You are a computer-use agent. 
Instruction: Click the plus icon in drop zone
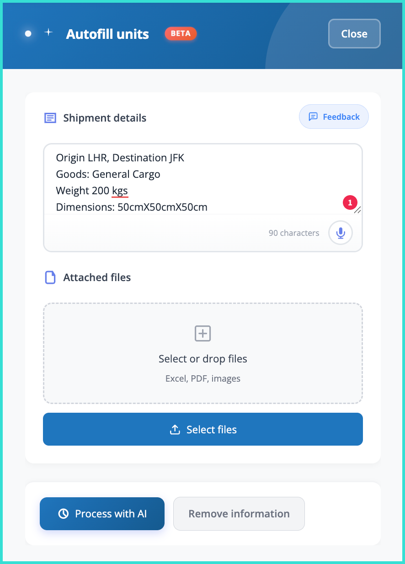tap(202, 334)
